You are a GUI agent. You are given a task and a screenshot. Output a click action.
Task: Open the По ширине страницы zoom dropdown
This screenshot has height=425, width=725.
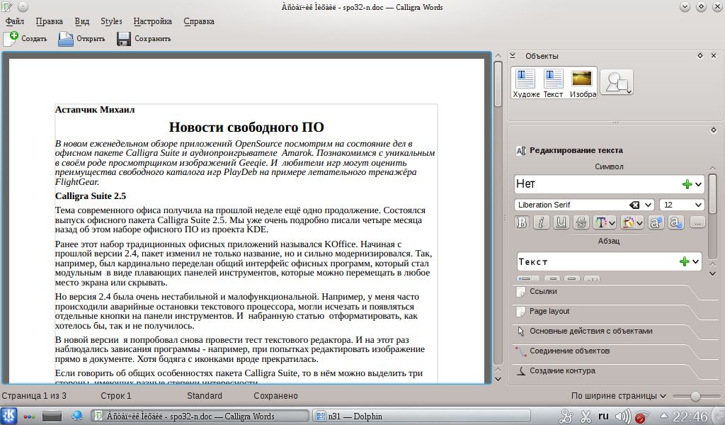pyautogui.click(x=619, y=396)
